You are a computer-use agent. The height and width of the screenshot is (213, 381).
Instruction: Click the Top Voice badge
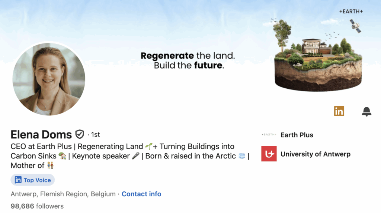pyautogui.click(x=33, y=180)
